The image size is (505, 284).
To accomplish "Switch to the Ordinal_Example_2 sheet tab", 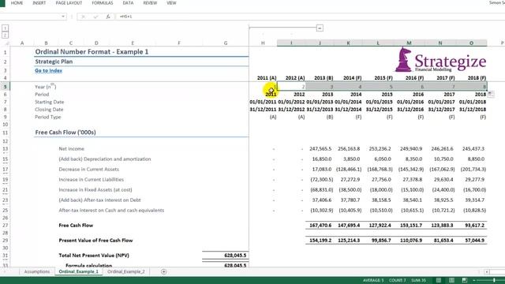I will [x=126, y=271].
